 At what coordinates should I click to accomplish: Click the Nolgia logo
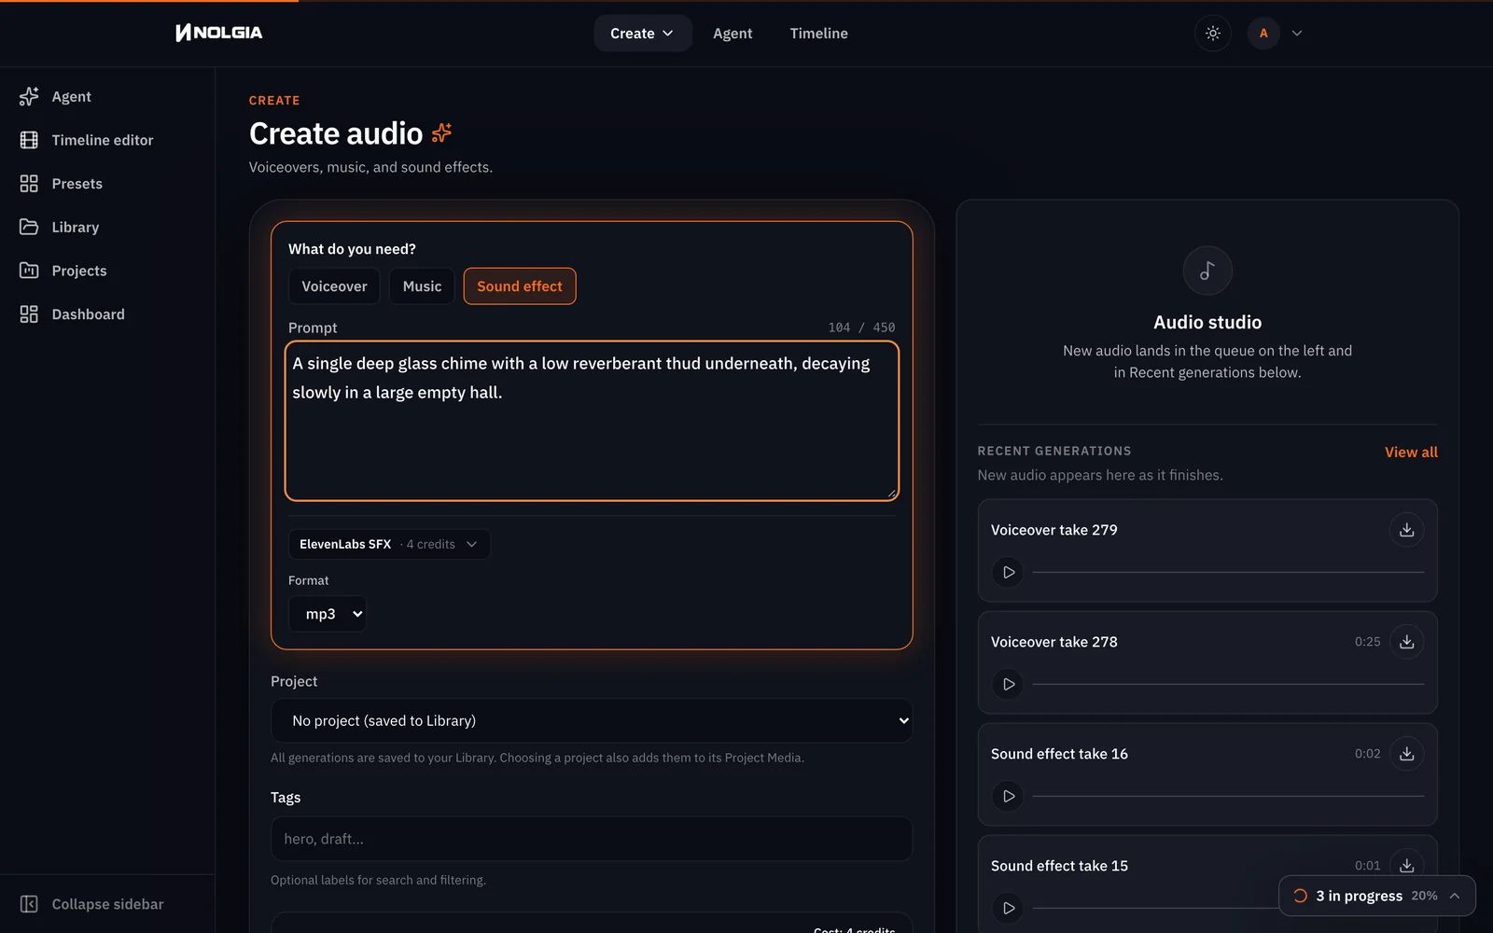(x=219, y=33)
